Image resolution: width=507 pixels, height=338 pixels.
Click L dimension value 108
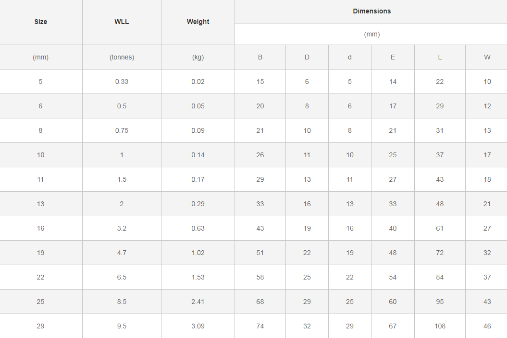440,326
